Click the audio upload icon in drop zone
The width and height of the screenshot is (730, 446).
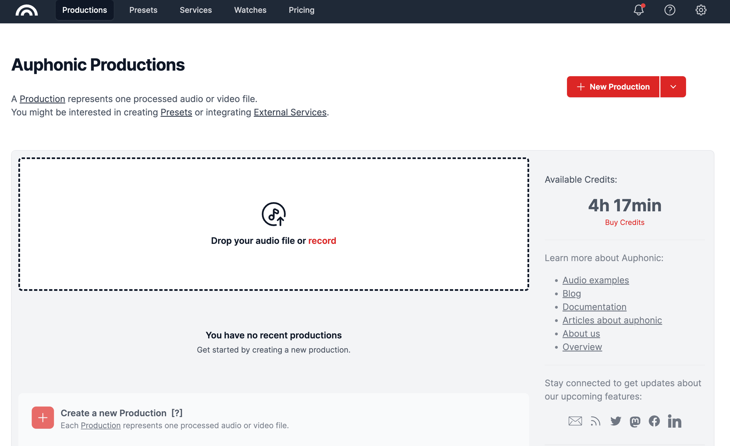tap(274, 214)
